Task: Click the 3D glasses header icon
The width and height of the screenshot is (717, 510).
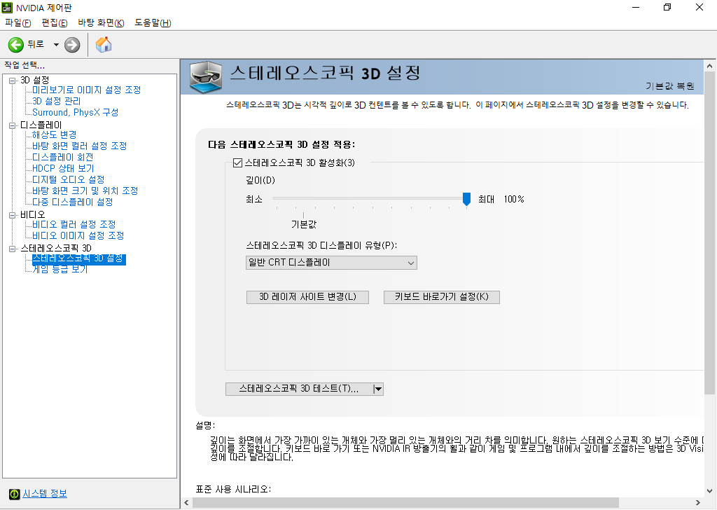Action: [207, 77]
